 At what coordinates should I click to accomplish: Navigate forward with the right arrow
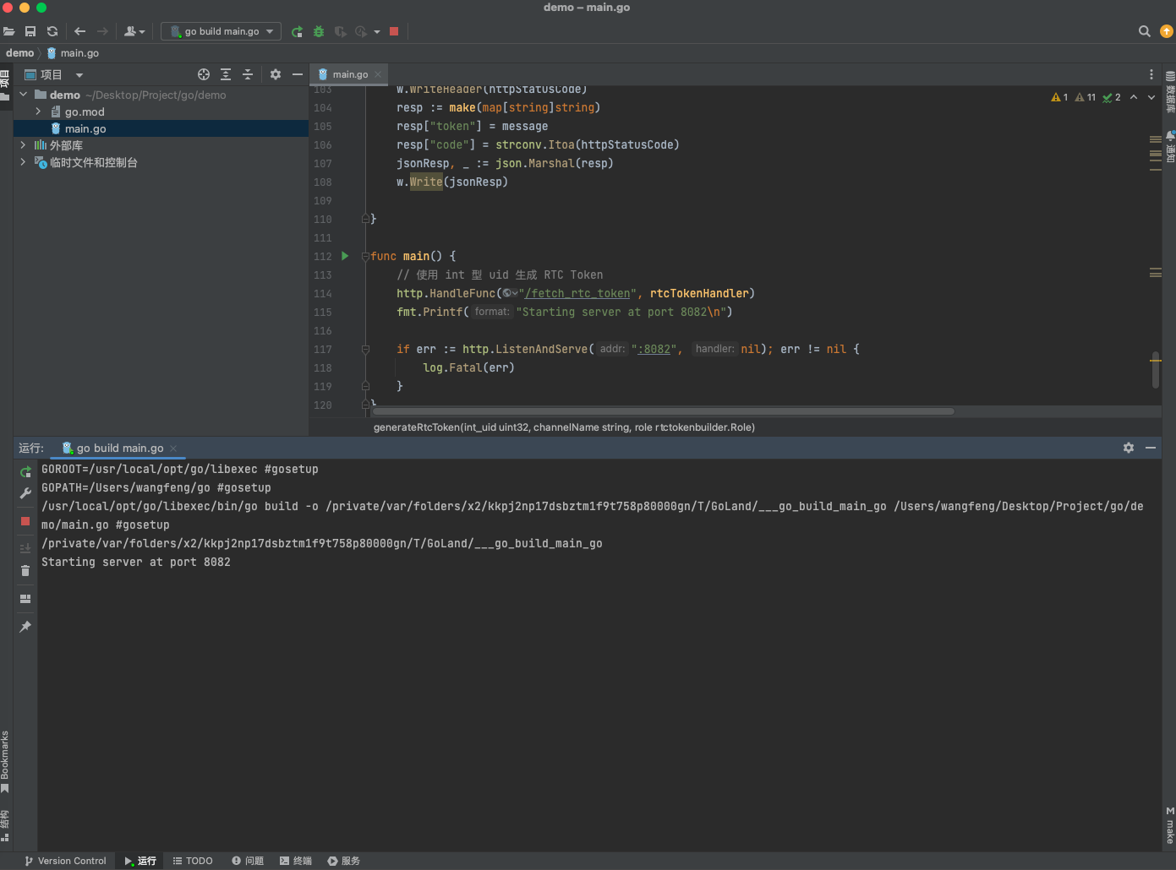(102, 31)
